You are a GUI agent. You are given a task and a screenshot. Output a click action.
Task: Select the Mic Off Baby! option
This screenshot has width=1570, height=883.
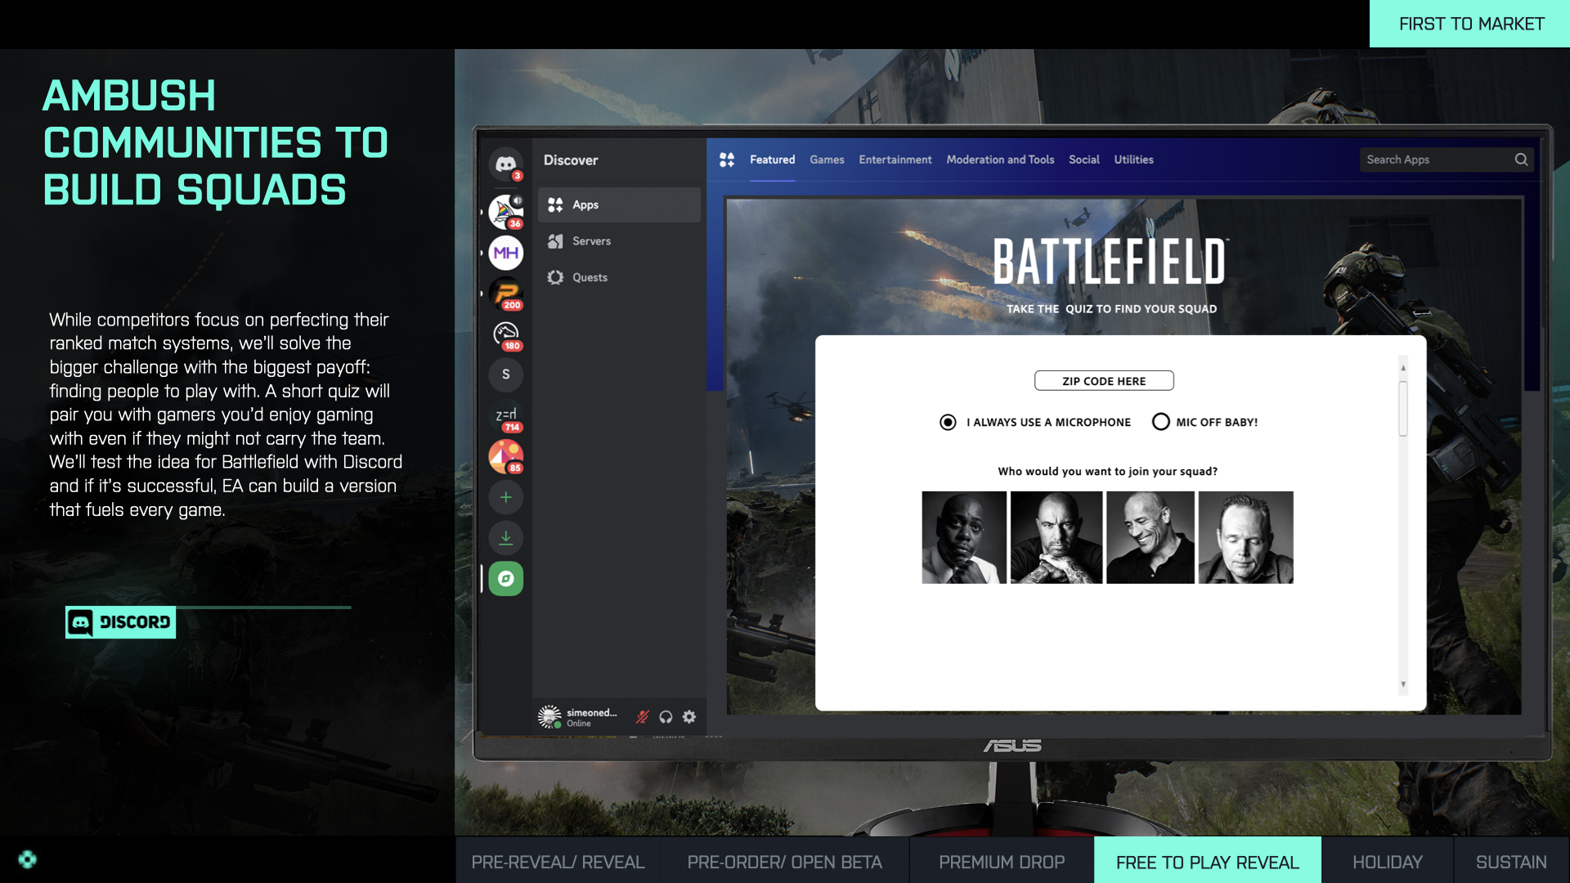(1160, 422)
